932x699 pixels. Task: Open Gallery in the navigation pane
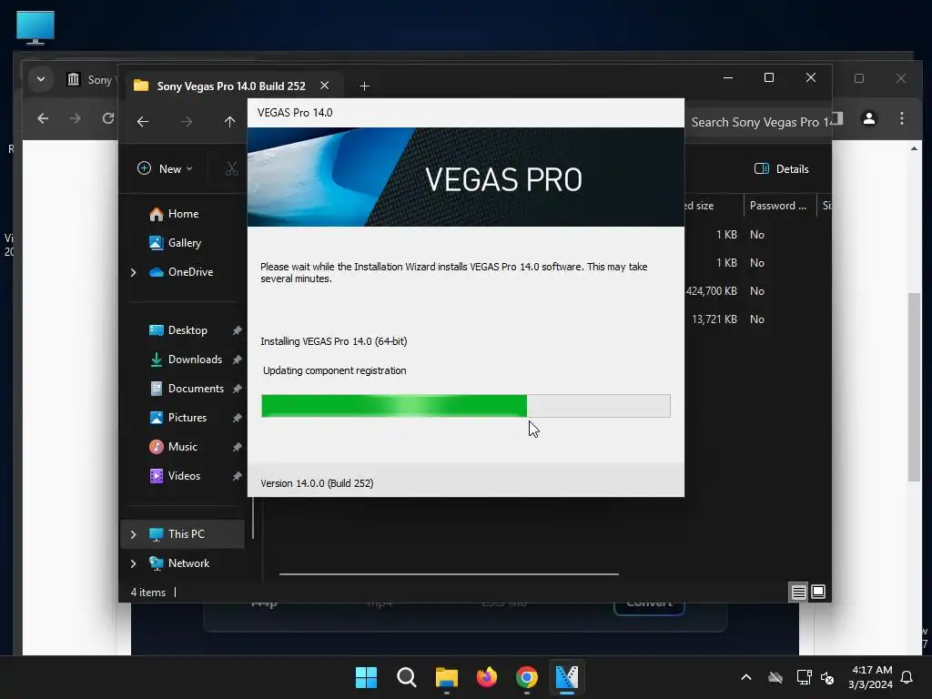click(x=184, y=243)
